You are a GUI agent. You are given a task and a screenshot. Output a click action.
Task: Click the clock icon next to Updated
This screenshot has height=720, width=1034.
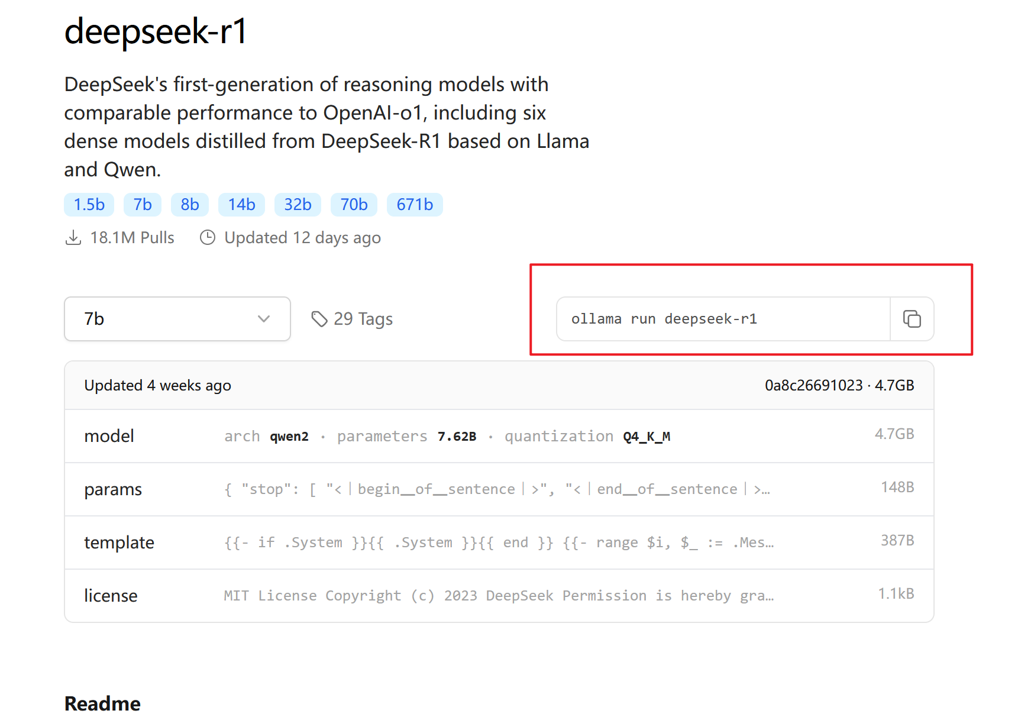pyautogui.click(x=207, y=237)
